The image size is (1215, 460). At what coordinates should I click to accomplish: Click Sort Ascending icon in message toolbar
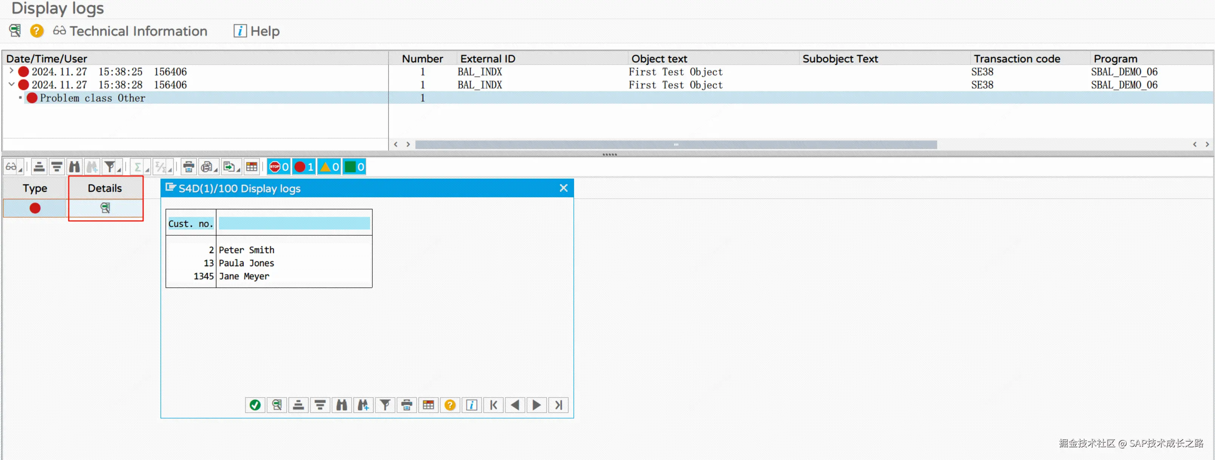click(x=39, y=167)
